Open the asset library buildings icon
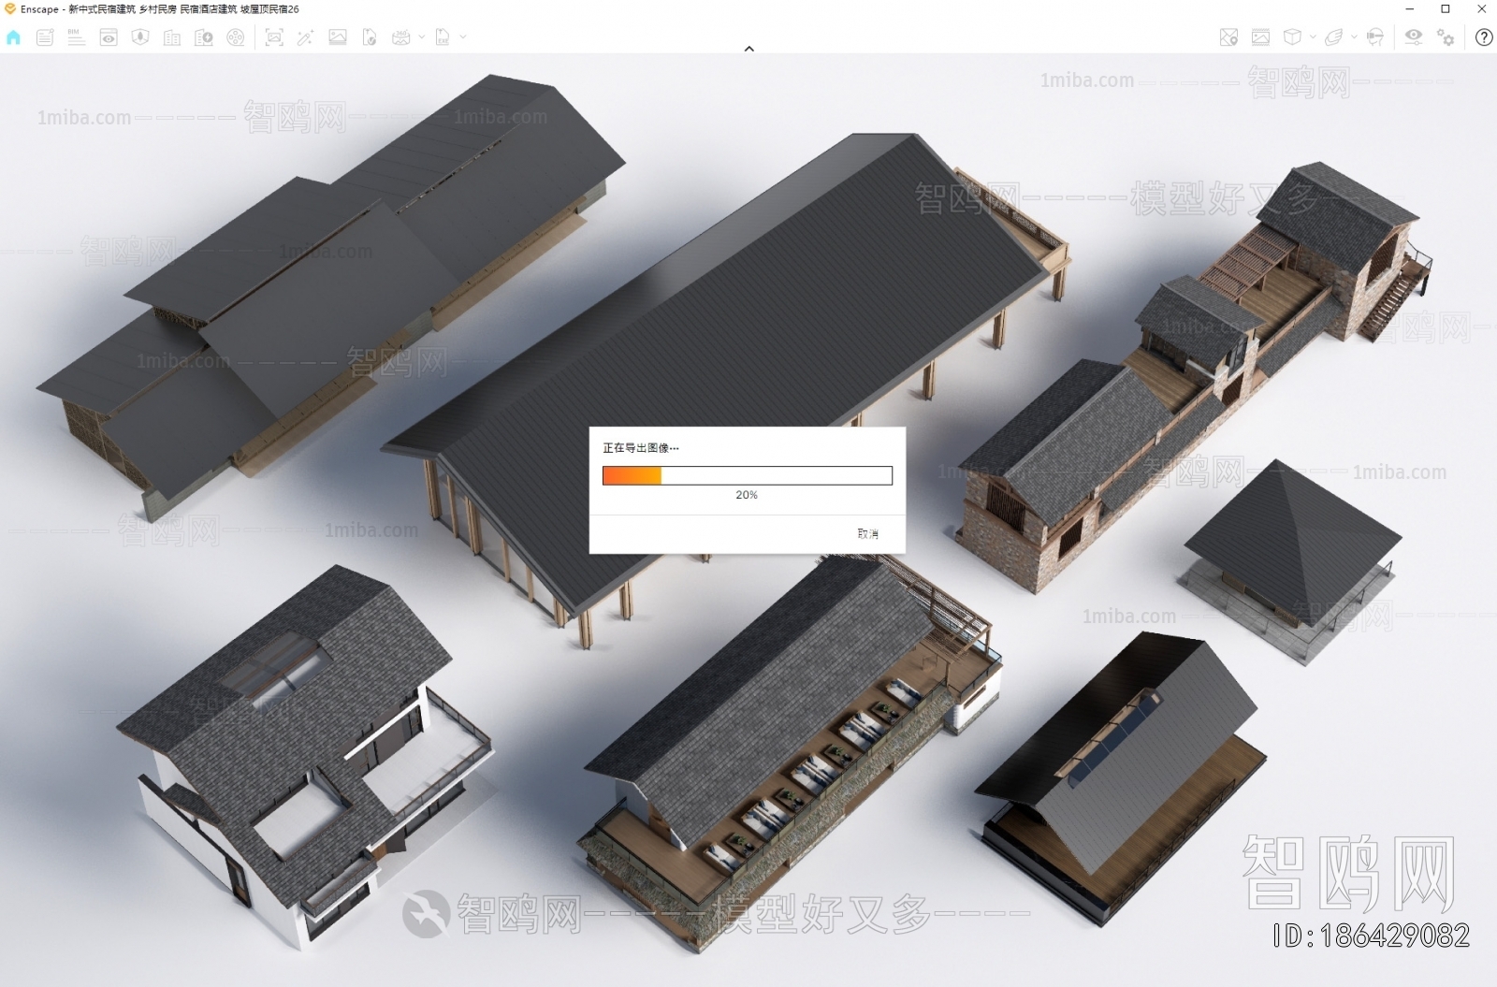The image size is (1497, 987). coord(172,37)
